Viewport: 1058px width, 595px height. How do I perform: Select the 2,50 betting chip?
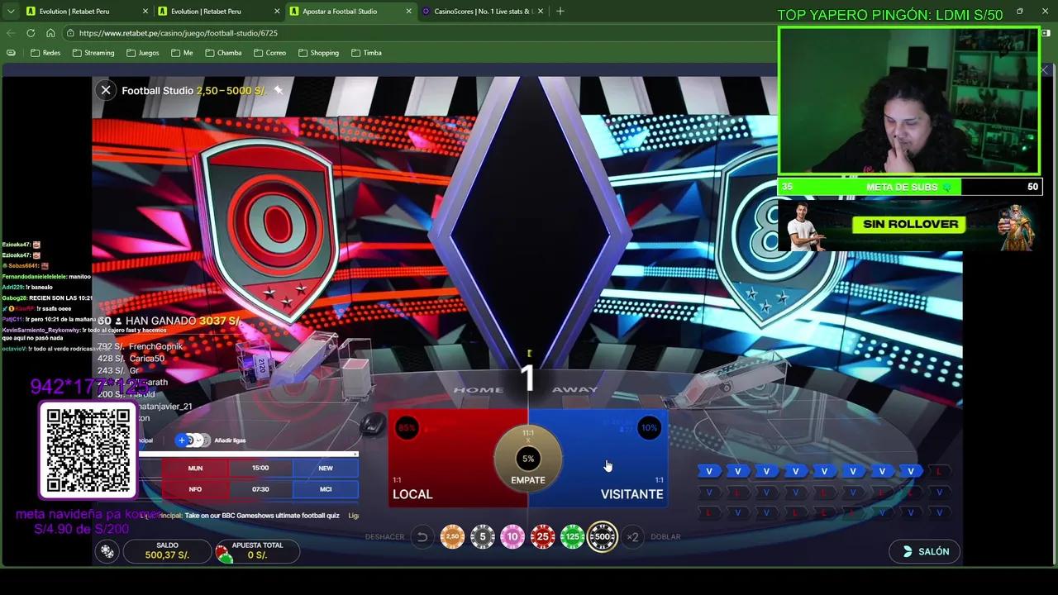(452, 537)
